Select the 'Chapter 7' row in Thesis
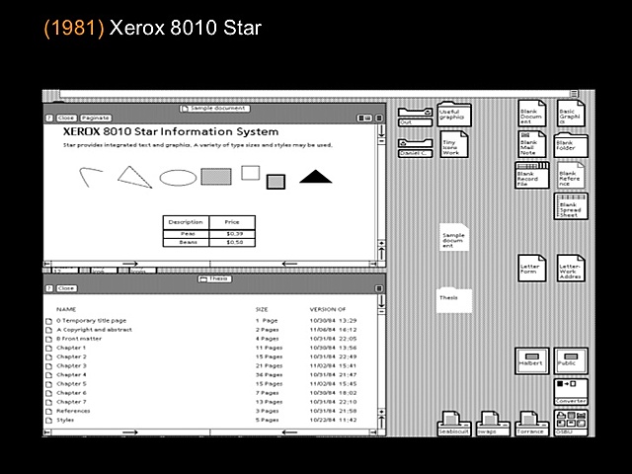The height and width of the screenshot is (474, 632). point(201,402)
